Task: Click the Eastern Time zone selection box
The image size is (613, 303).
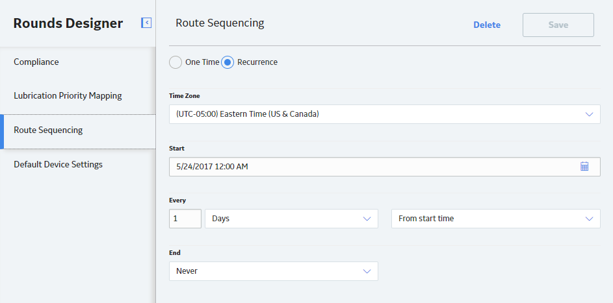Action: point(385,114)
